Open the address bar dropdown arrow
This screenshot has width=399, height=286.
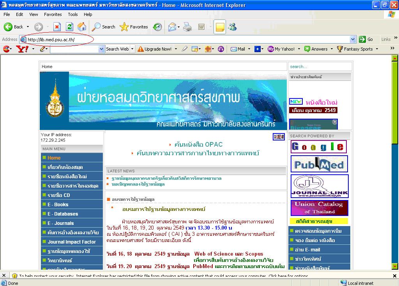[353, 39]
